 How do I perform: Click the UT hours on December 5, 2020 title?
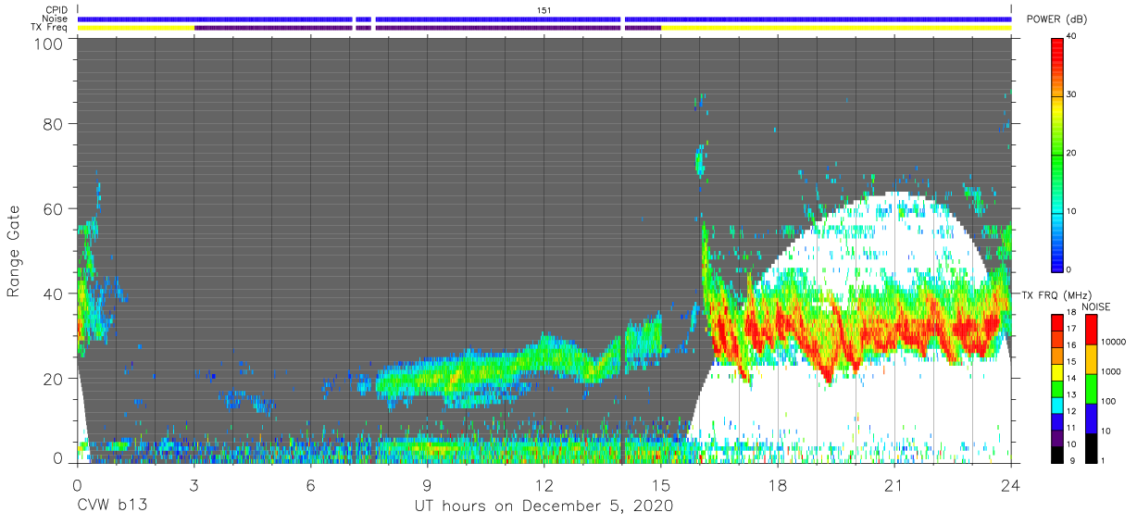click(x=544, y=506)
